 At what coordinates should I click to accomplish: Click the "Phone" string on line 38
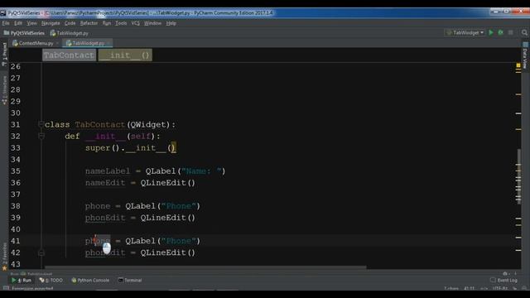pos(179,206)
